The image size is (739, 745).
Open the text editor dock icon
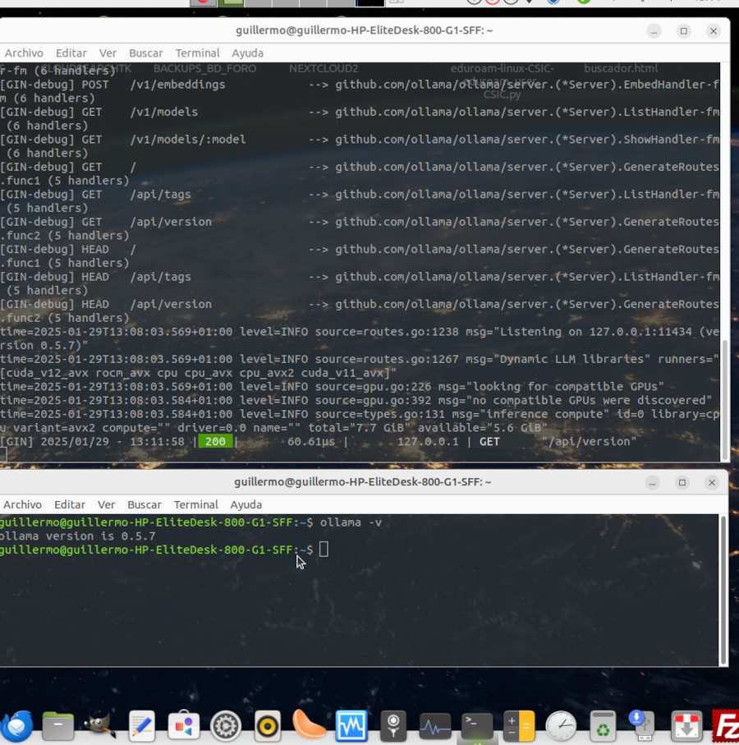tap(142, 726)
